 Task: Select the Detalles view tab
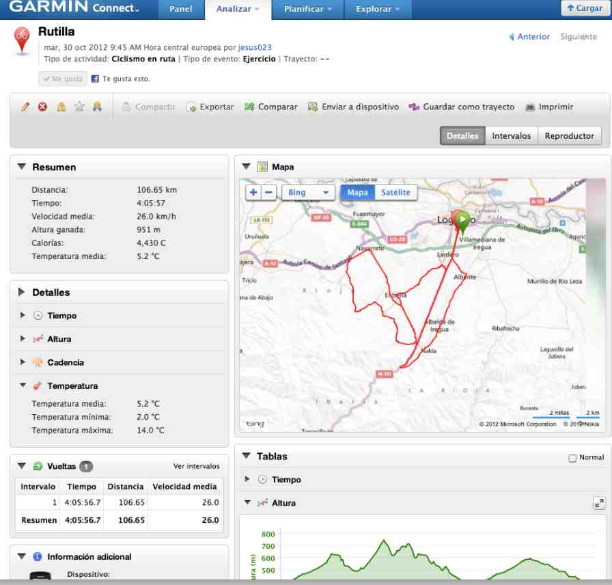[x=462, y=135]
